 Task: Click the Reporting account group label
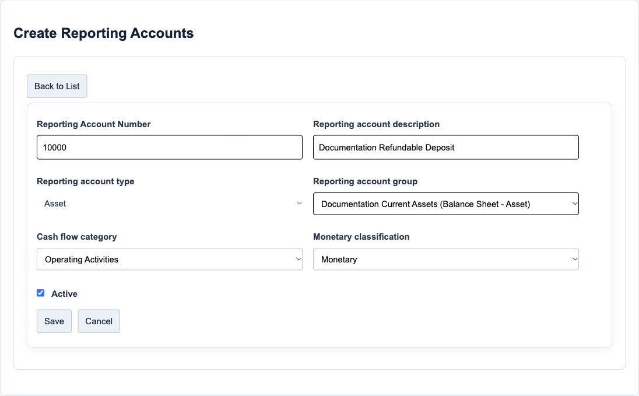[x=365, y=181]
